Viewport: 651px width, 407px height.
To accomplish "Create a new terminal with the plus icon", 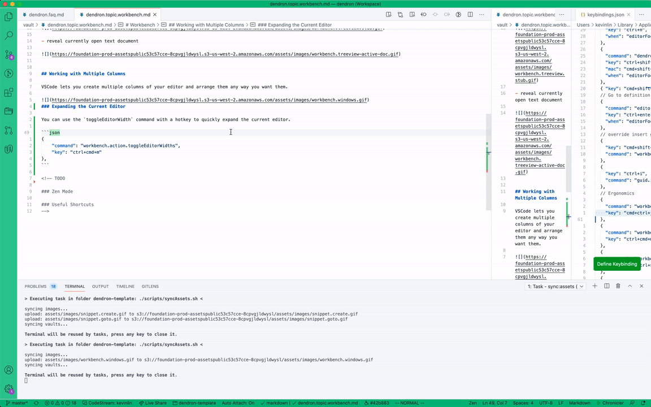I will coord(594,286).
